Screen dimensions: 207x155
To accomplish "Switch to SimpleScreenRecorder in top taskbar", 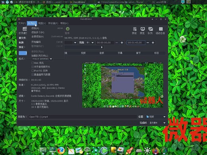I will coord(113,2).
